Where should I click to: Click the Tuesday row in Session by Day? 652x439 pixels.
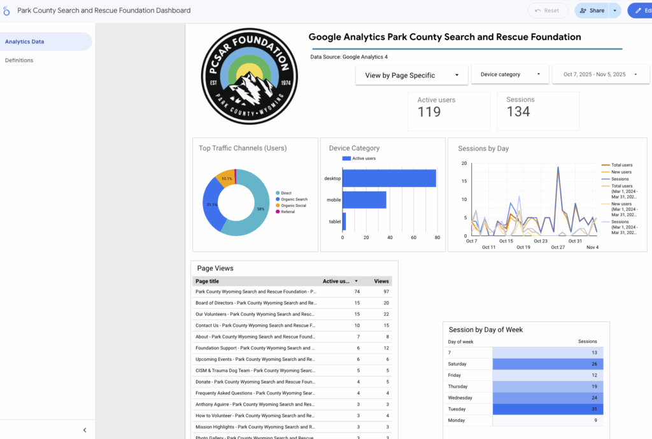click(x=523, y=409)
